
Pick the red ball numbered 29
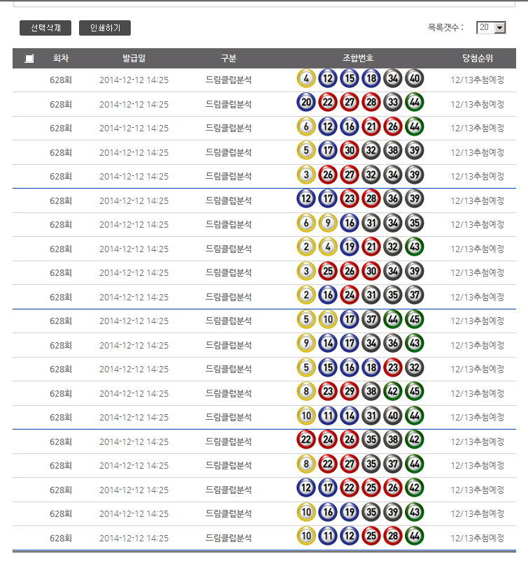click(350, 393)
